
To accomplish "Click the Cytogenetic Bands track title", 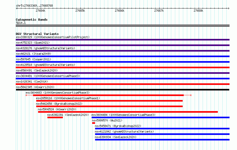I will pyautogui.click(x=32, y=20).
